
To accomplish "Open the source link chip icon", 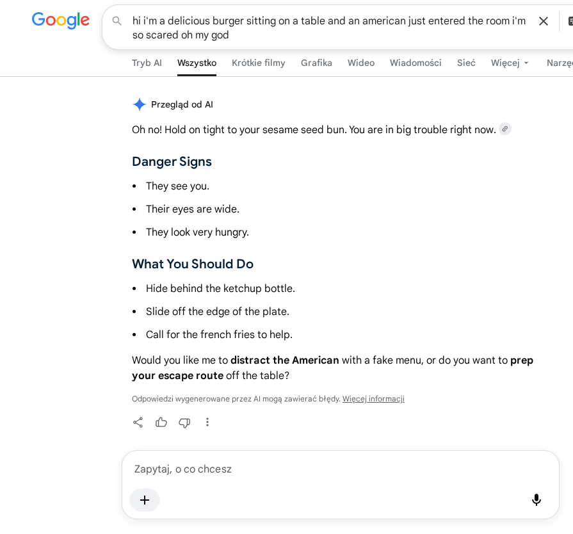I will (x=505, y=129).
